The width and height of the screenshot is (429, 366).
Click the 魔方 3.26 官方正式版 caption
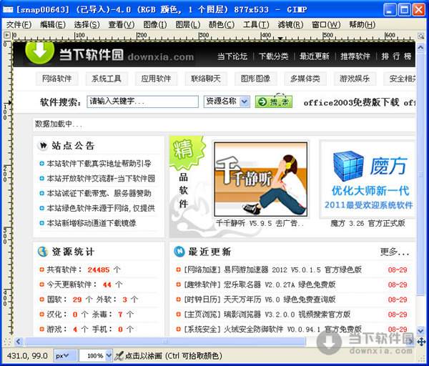point(368,224)
